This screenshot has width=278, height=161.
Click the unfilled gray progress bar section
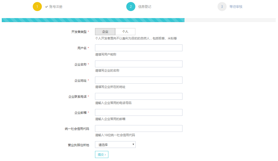point(230,20)
